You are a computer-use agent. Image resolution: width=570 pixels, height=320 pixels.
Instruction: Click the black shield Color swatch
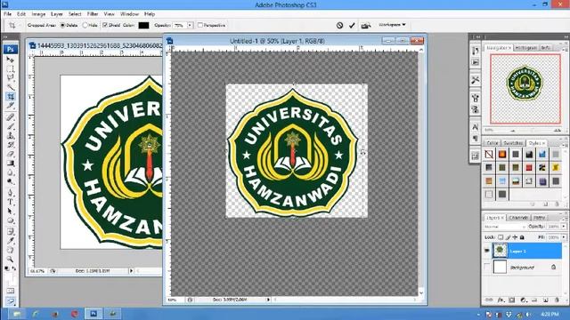143,26
